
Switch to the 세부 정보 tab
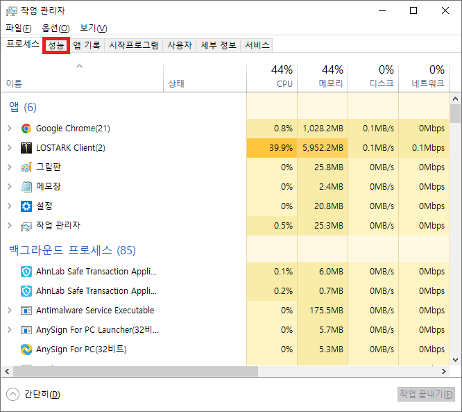[219, 45]
